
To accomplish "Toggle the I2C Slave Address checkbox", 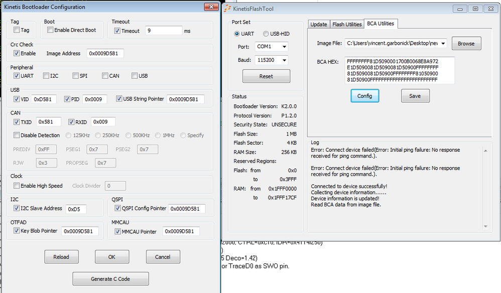I will click(x=17, y=208).
